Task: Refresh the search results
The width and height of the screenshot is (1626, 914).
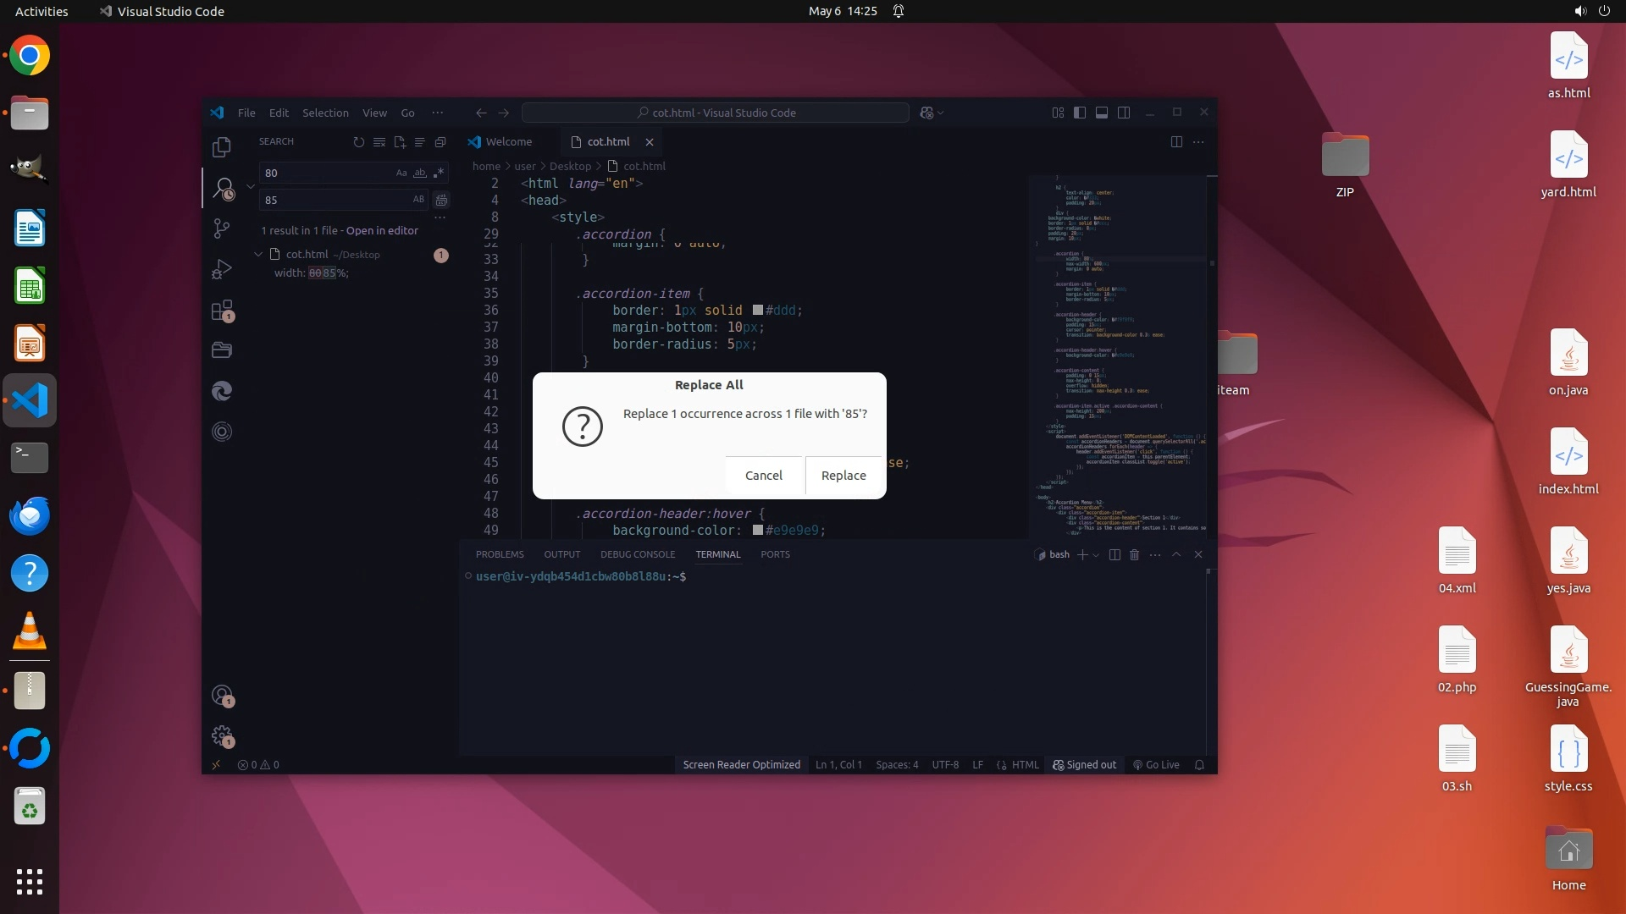Action: 358,142
